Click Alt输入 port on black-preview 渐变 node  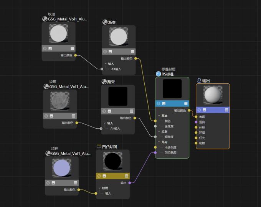pyautogui.click(x=101, y=128)
